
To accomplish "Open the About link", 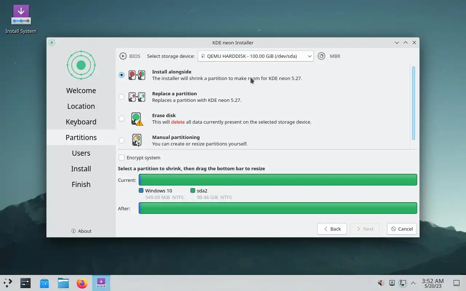I will click(x=81, y=231).
